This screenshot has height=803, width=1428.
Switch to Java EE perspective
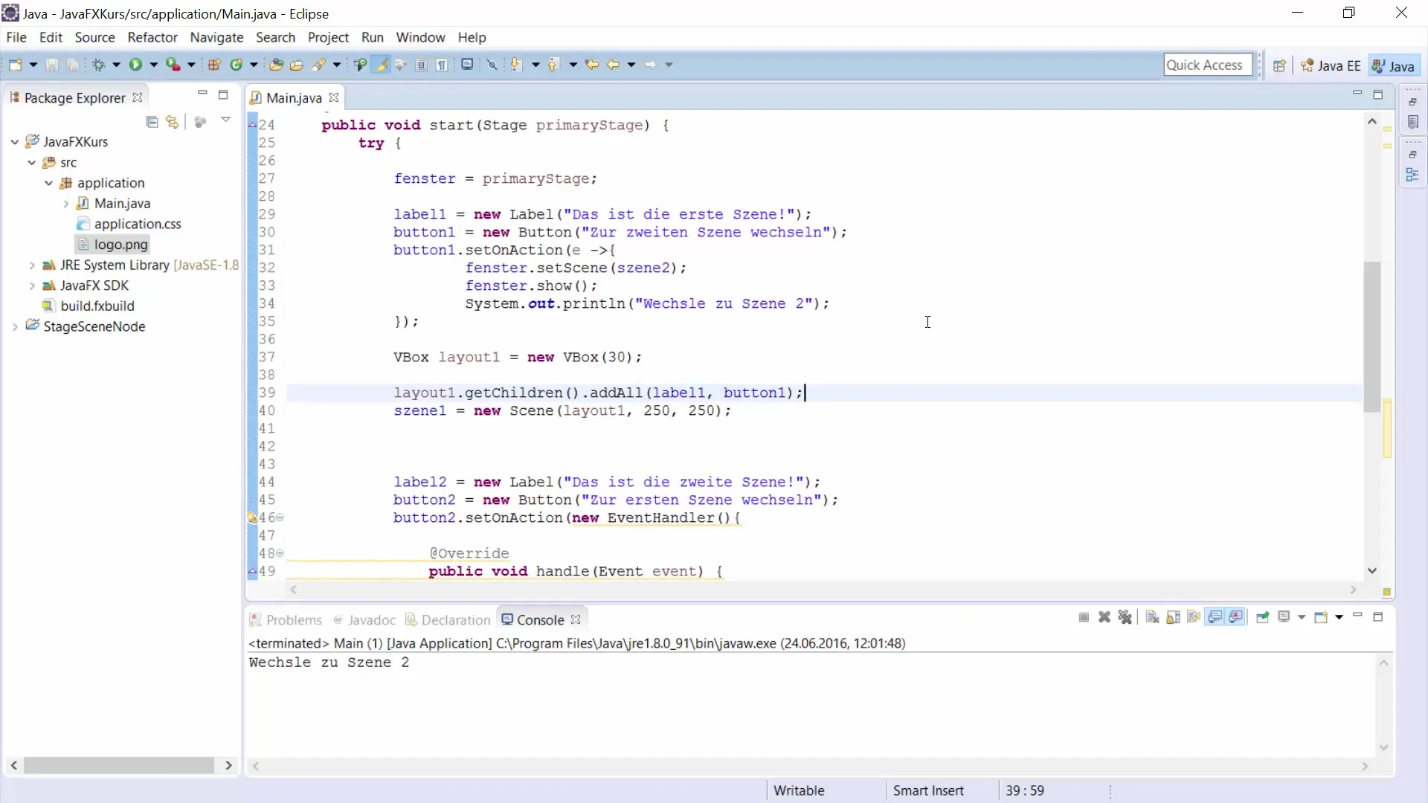click(x=1331, y=65)
